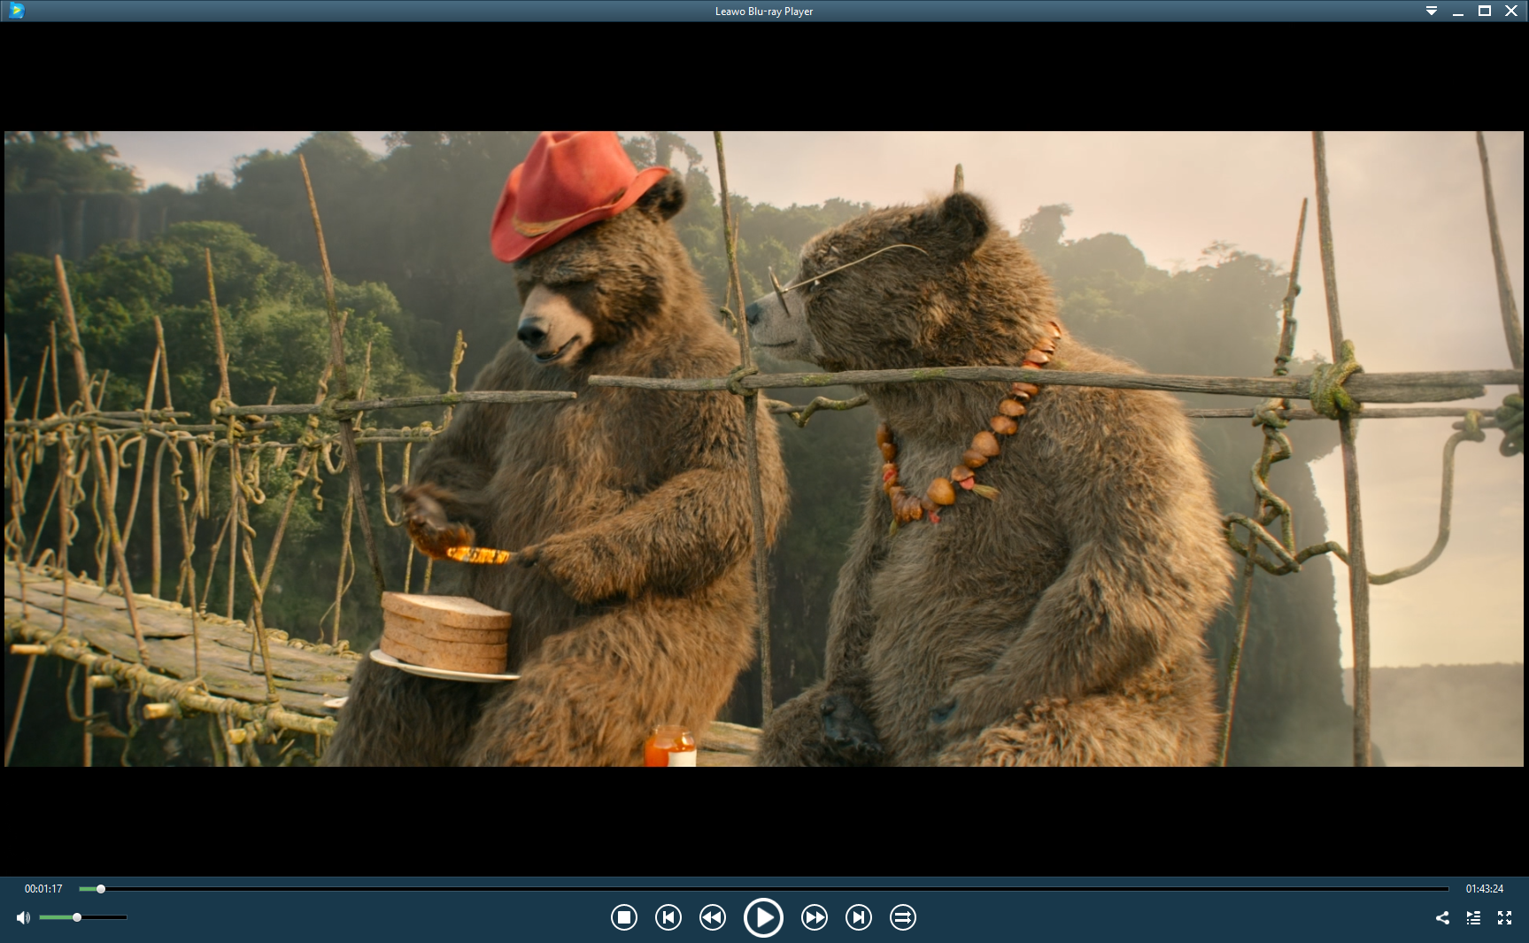Image resolution: width=1529 pixels, height=943 pixels.
Task: Click the volume slider handle
Action: (77, 917)
